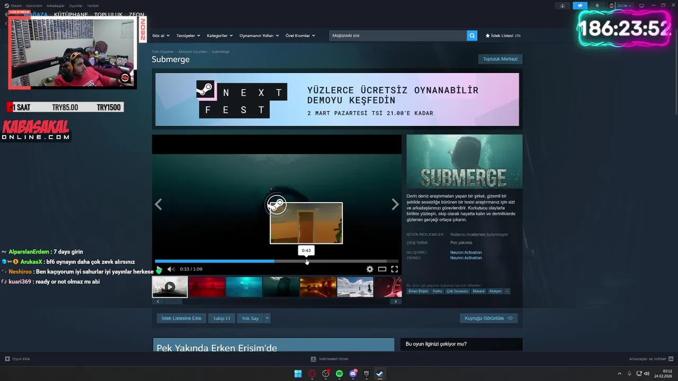Show hidden system tray icons
Image resolution: width=678 pixels, height=381 pixels.
click(620, 374)
